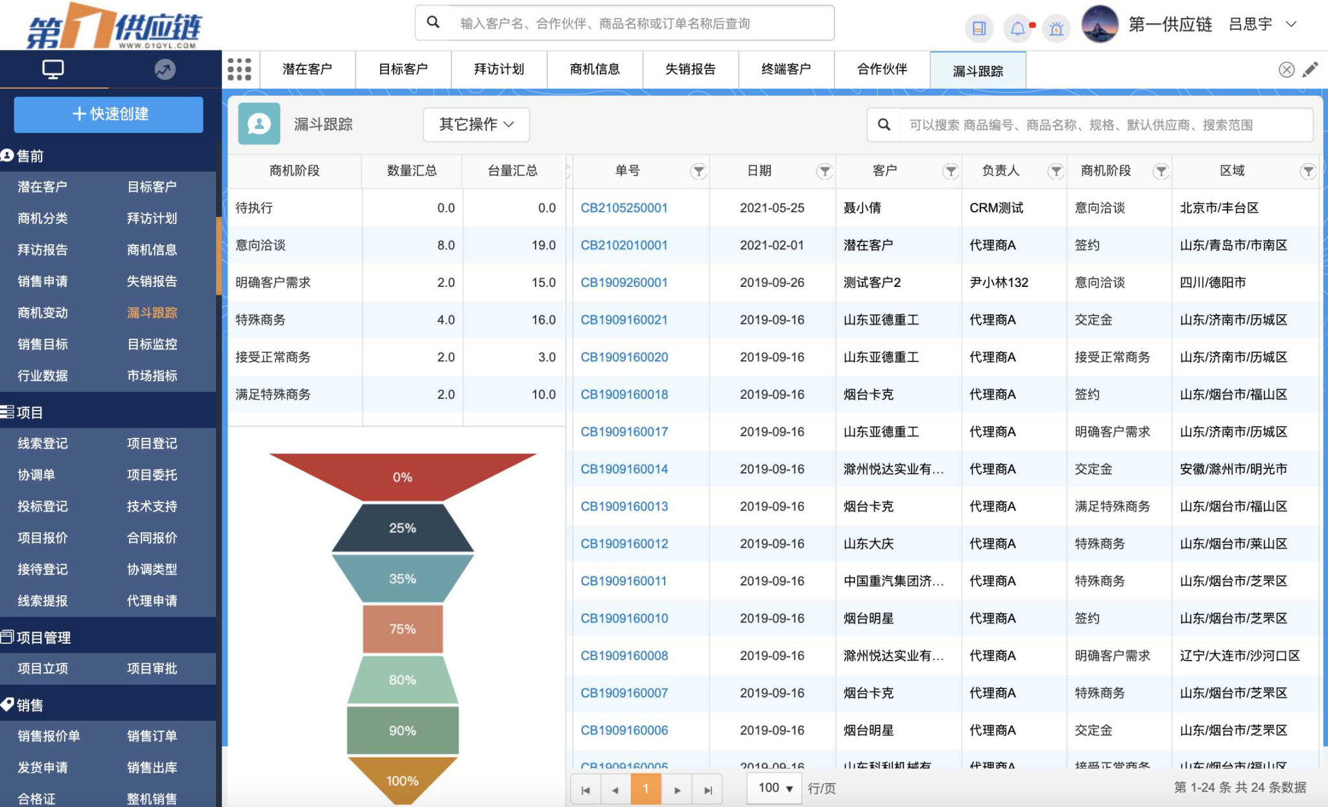
Task: Close all tabs with circled X icon
Action: tap(1286, 69)
